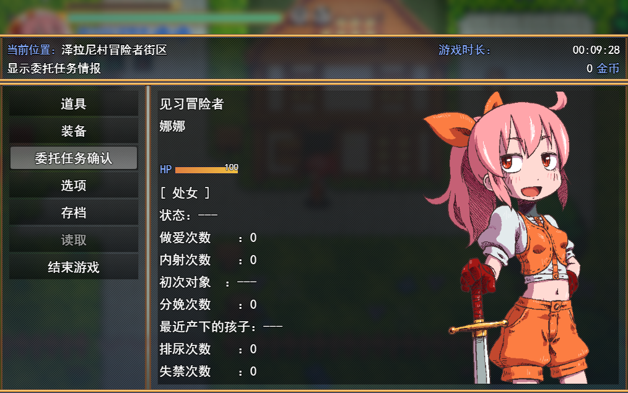628x393 pixels.
Task: Click the 游戏时长 play time label
Action: 464,50
